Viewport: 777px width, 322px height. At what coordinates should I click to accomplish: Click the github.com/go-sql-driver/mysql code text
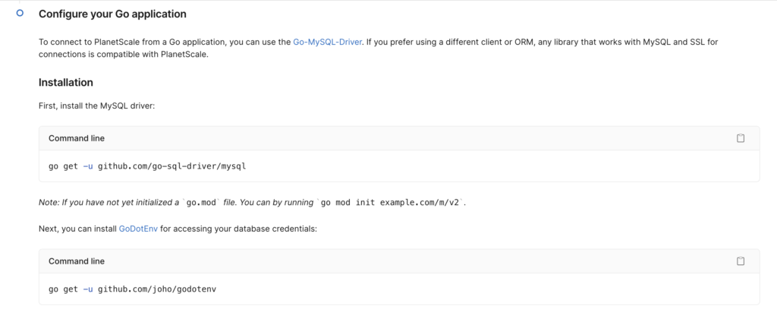(x=172, y=166)
